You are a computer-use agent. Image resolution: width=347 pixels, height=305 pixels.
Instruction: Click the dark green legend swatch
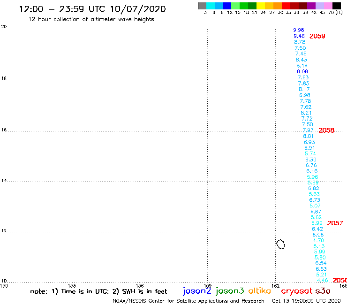[252, 6]
